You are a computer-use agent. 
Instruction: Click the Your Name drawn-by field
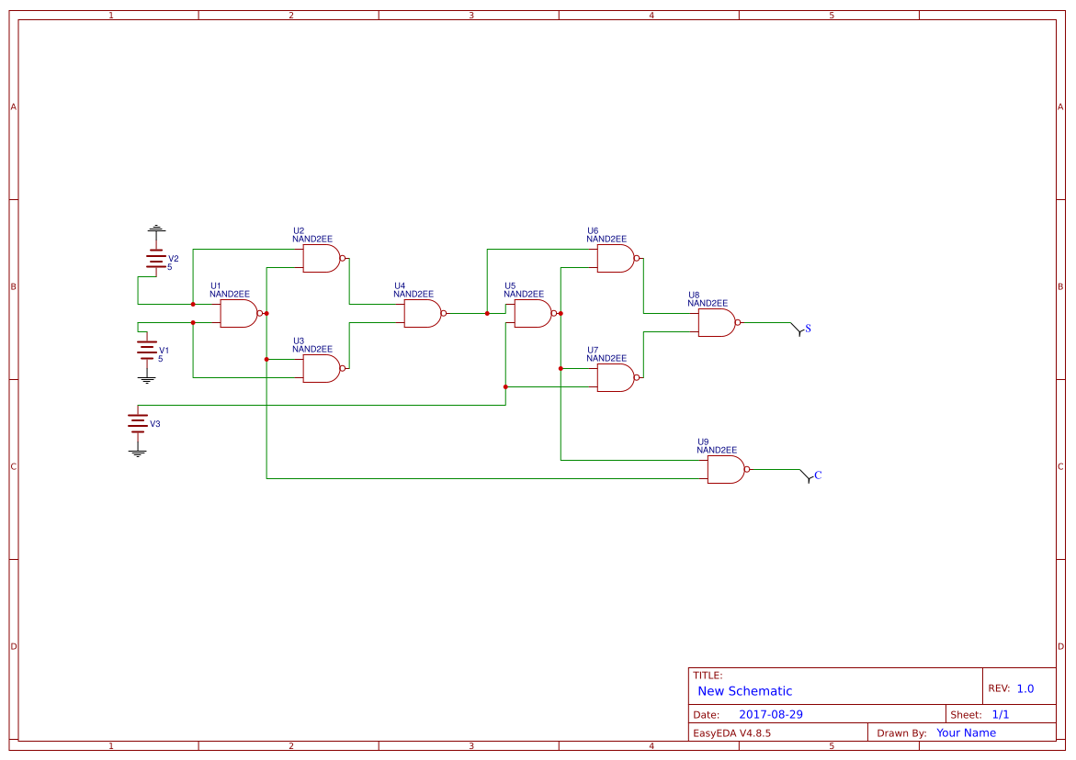966,732
